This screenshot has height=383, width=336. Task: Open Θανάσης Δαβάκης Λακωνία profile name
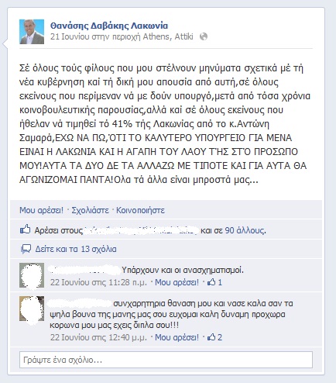pyautogui.click(x=109, y=26)
